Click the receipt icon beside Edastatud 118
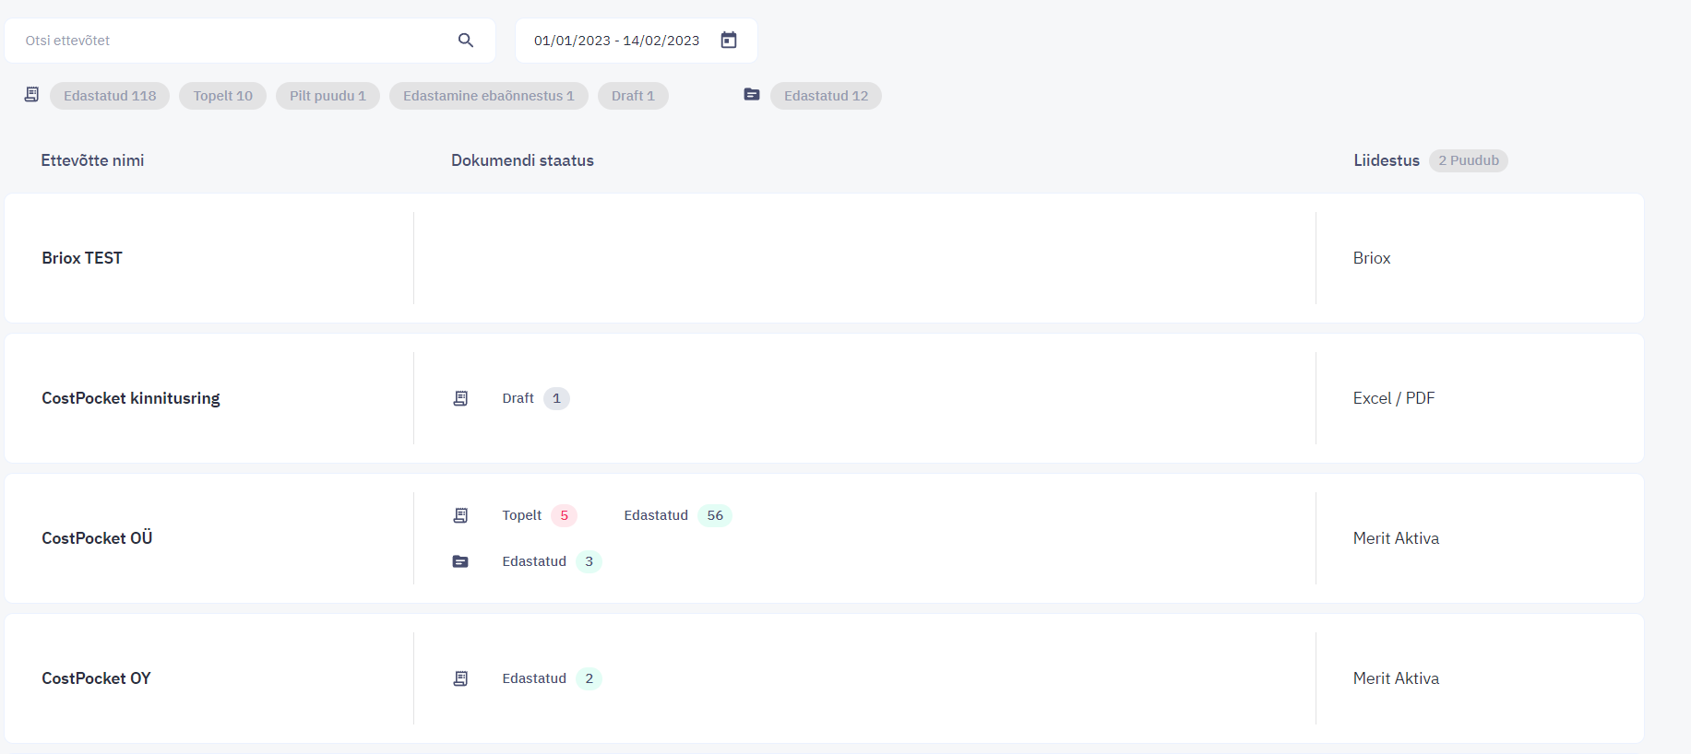Image resolution: width=1691 pixels, height=754 pixels. 31,95
